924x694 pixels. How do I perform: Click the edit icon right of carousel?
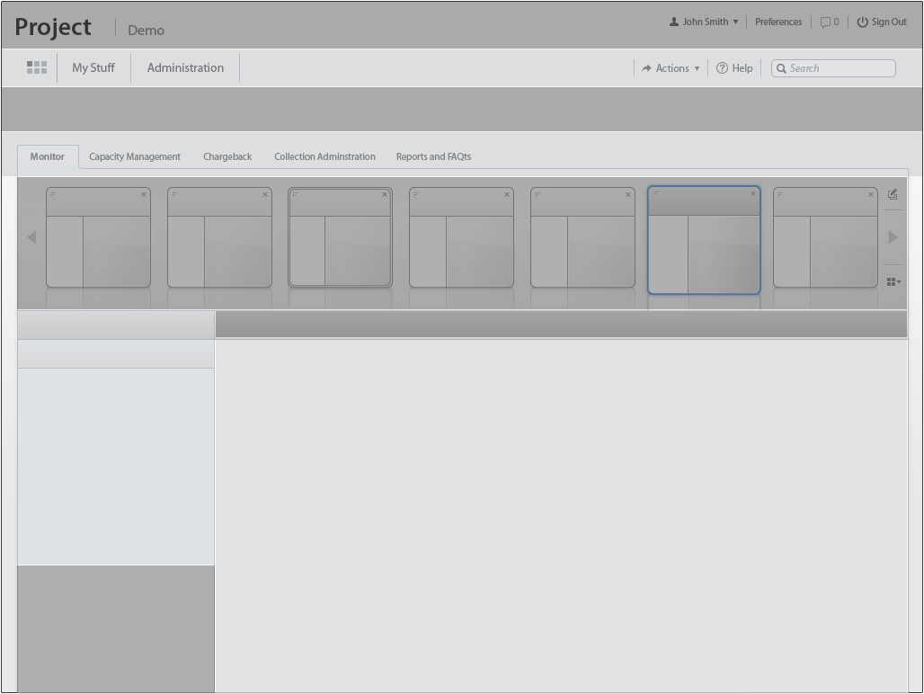[893, 194]
